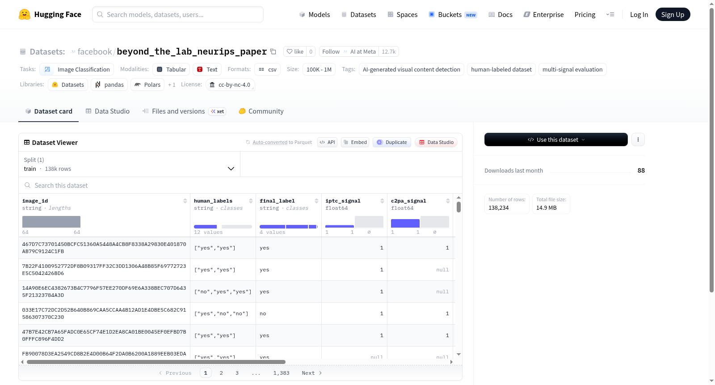
Task: Show the +1 more libraries
Action: point(172,85)
